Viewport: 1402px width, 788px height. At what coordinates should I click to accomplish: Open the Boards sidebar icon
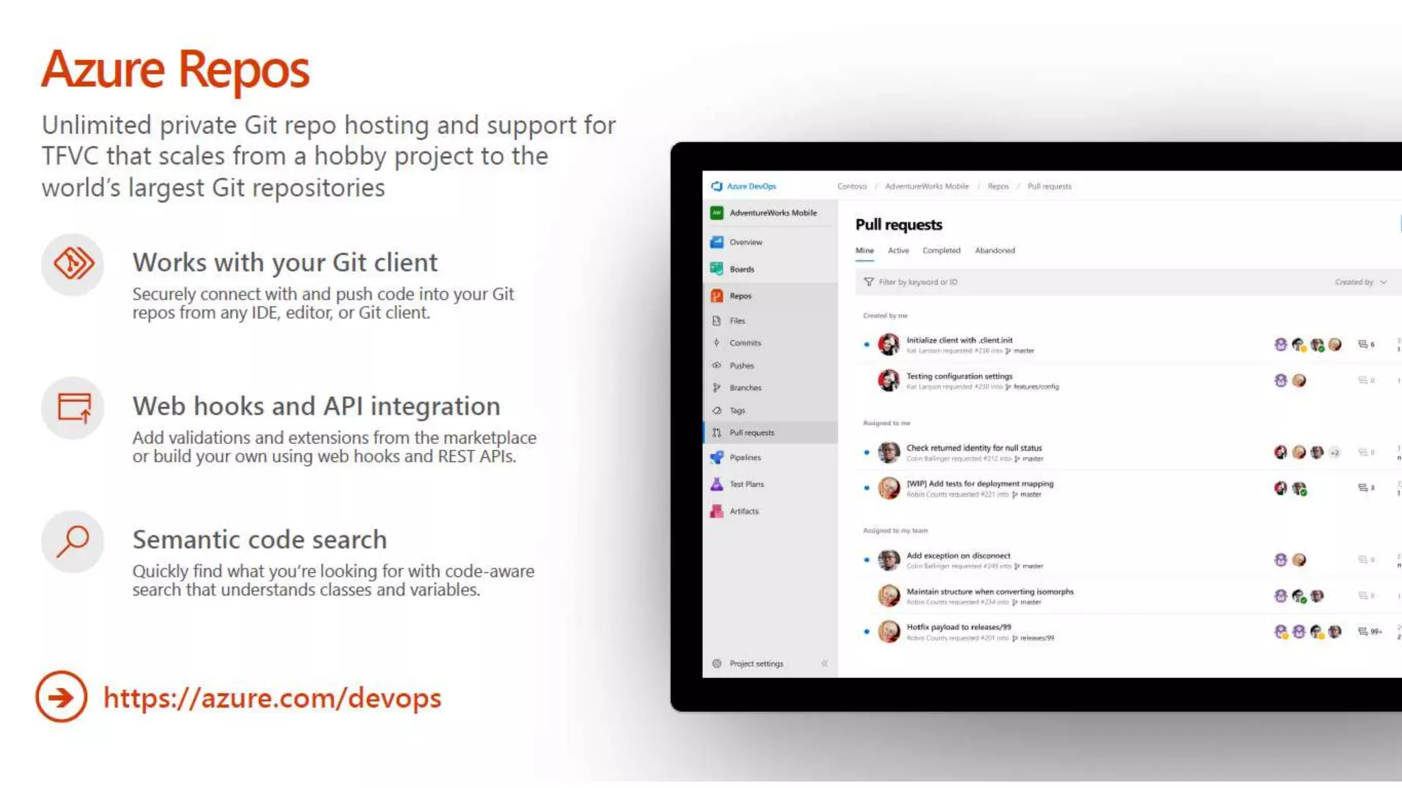coord(717,269)
